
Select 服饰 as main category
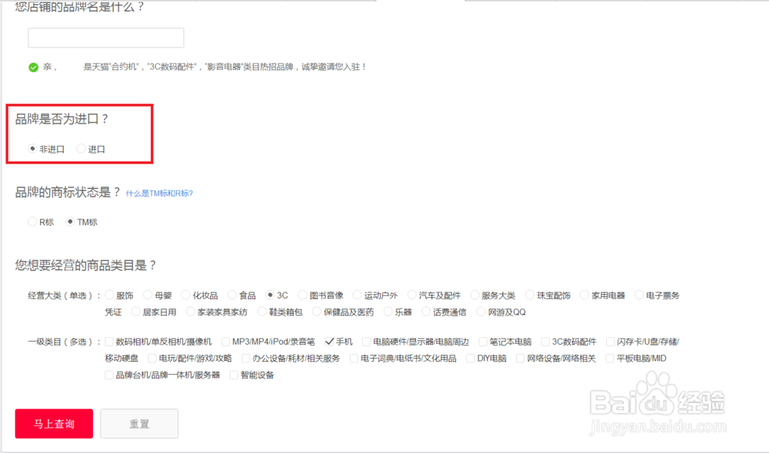pyautogui.click(x=109, y=295)
